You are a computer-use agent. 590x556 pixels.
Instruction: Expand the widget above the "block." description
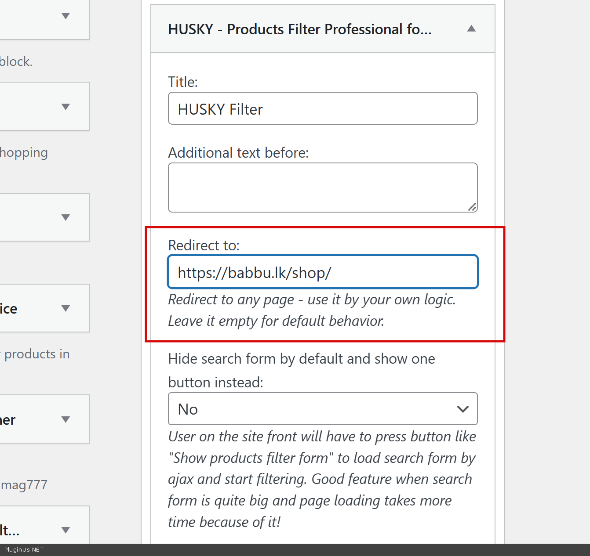66,16
